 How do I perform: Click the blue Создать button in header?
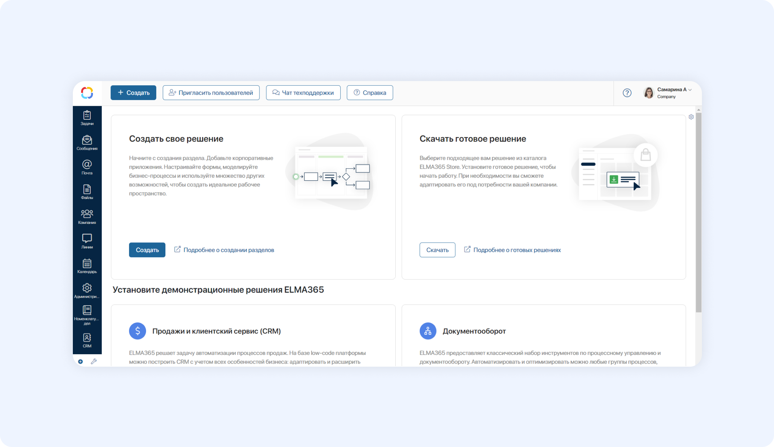134,93
